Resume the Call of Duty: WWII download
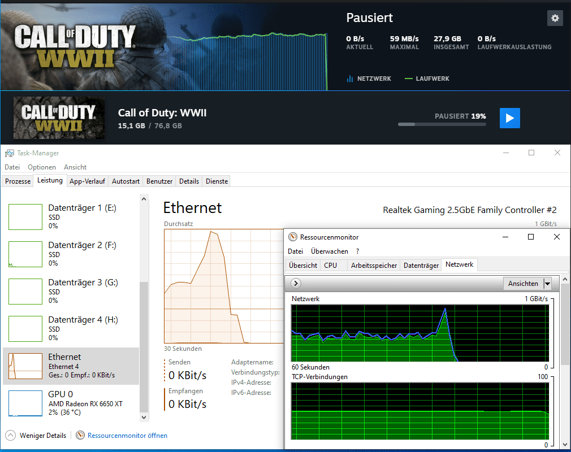This screenshot has width=571, height=452. (x=509, y=118)
